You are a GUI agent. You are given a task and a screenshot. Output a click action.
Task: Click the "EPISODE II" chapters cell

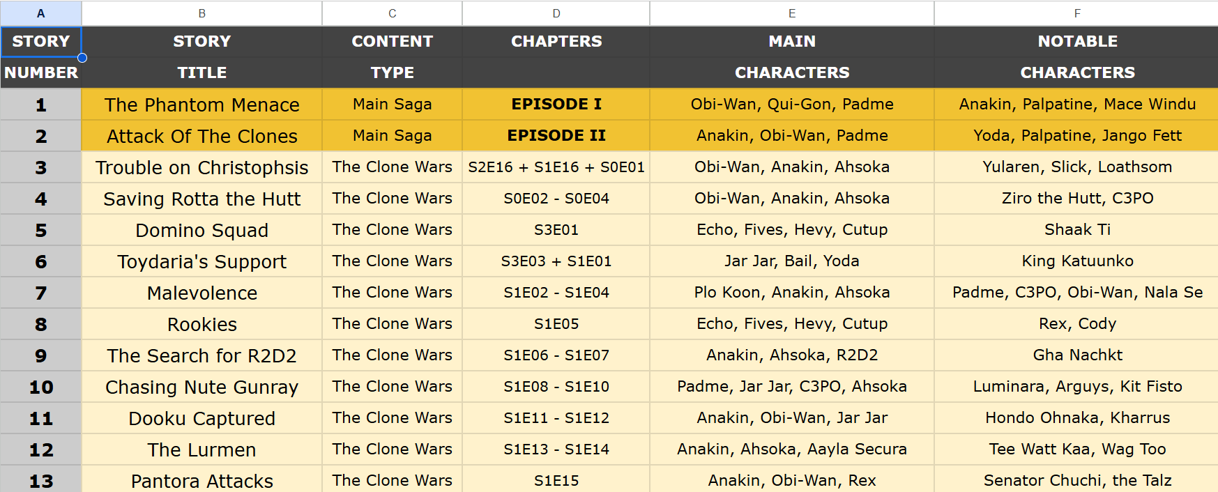(556, 135)
